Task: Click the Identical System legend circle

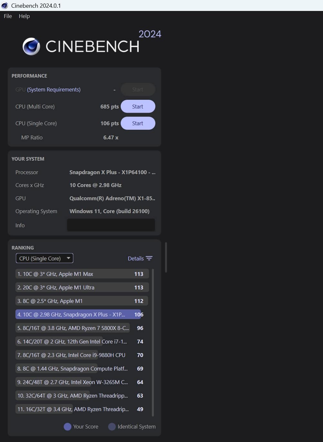Action: 112,427
